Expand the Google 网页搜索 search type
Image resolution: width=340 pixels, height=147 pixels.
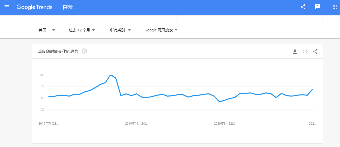[161, 30]
